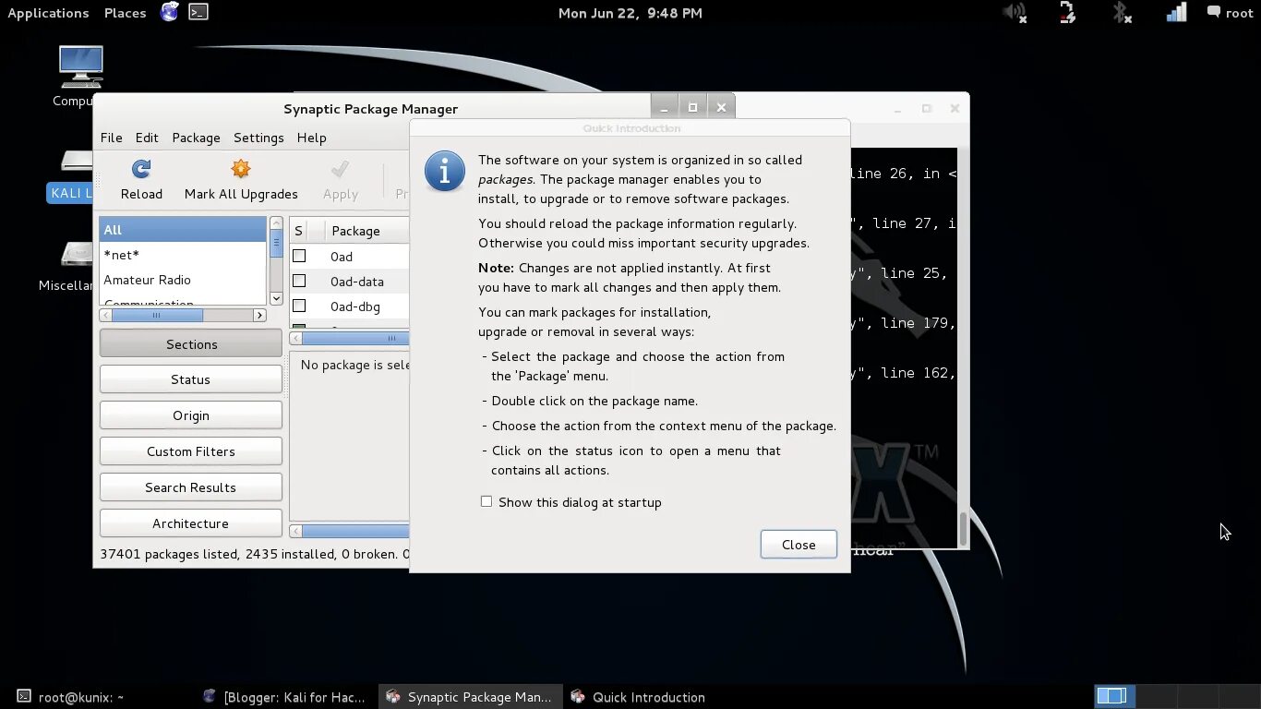Click the muted volume icon in the system tray
Image resolution: width=1261 pixels, height=709 pixels.
1015,13
